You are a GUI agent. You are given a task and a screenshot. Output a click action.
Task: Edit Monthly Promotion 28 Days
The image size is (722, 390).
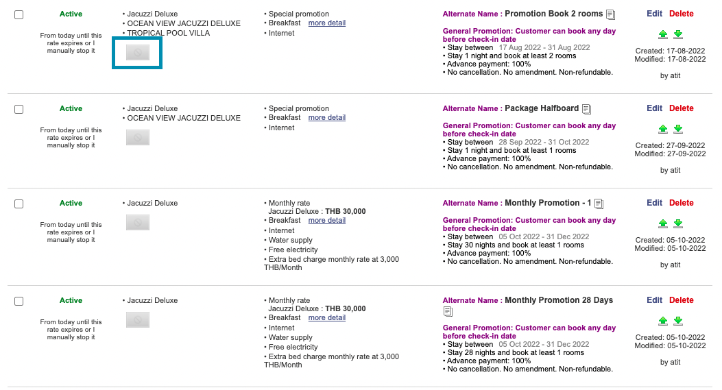pos(654,300)
